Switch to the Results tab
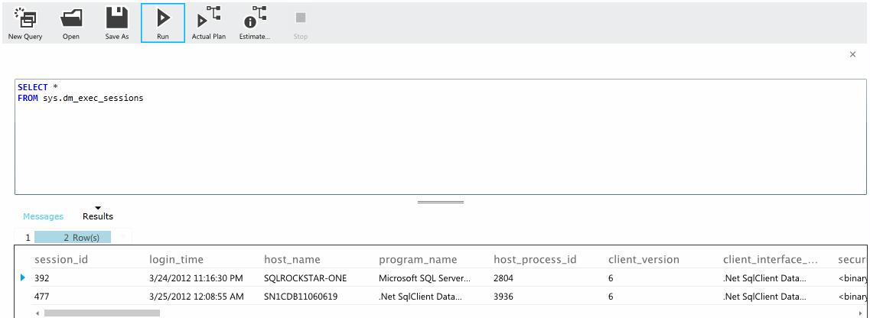 coord(98,216)
